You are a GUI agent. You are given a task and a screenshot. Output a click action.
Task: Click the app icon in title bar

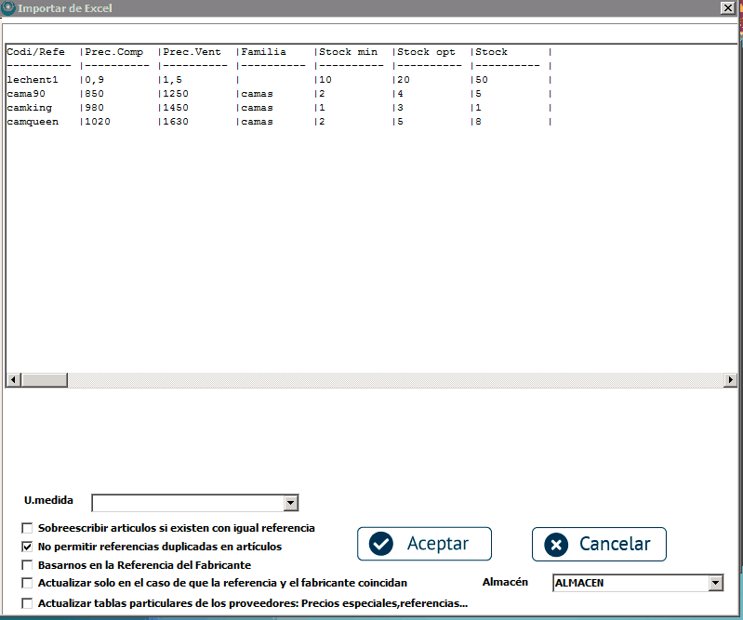pyautogui.click(x=8, y=7)
